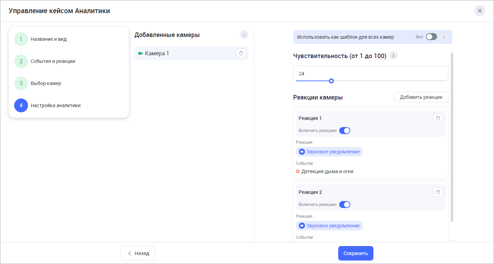Screen dimensions: 494x264
Task: Click speaker icon in Реакция 1 notification tag
Action: click(x=302, y=152)
